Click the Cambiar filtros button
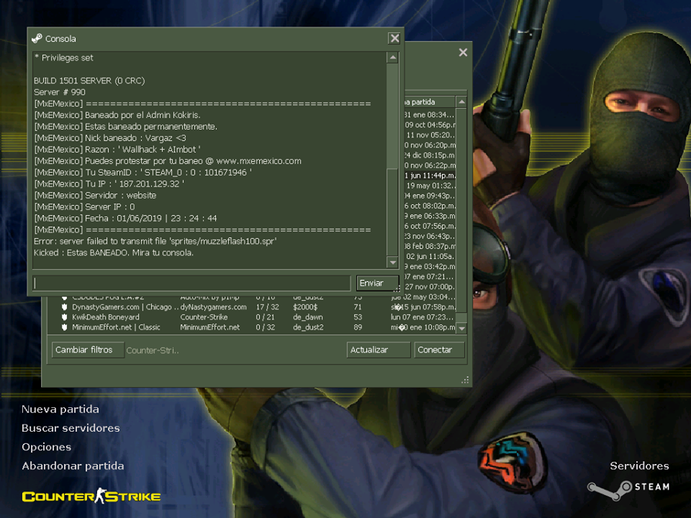691x518 pixels. [88, 350]
